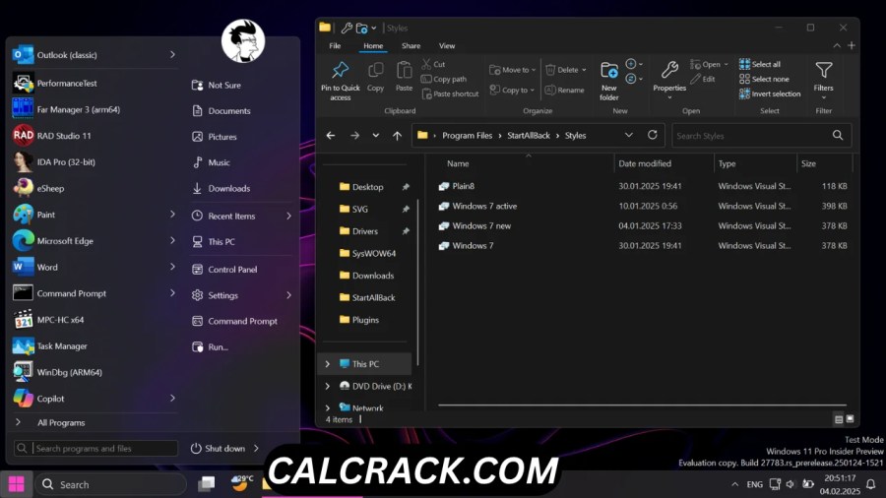Screen dimensions: 886x498
Task: Click the Refresh button
Action: (x=652, y=135)
